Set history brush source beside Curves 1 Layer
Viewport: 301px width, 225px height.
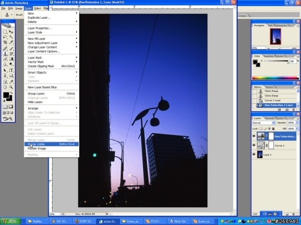coord(254,100)
